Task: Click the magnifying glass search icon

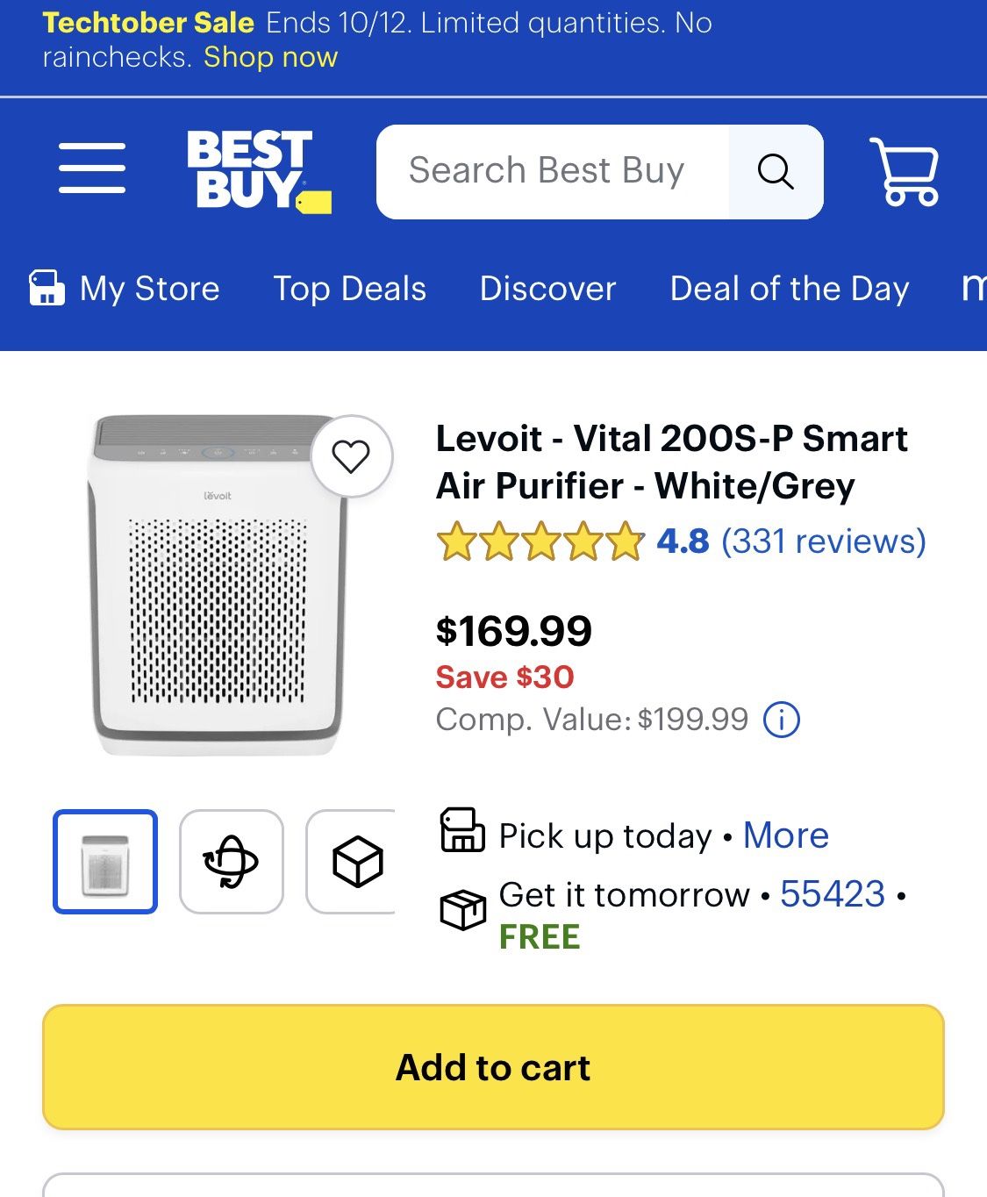Action: point(776,171)
